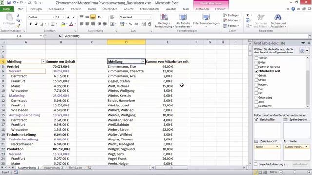Check the Gehalt field
The height and width of the screenshot is (175, 312).
click(x=256, y=76)
